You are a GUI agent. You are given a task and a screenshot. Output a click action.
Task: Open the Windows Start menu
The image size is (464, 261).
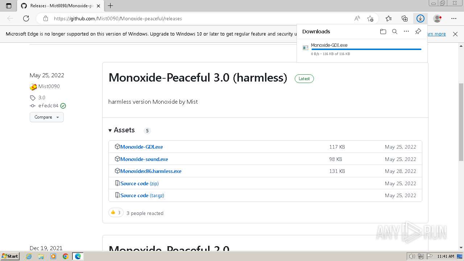[10, 256]
